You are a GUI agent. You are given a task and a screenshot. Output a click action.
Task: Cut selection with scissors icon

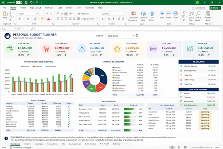(10, 13)
